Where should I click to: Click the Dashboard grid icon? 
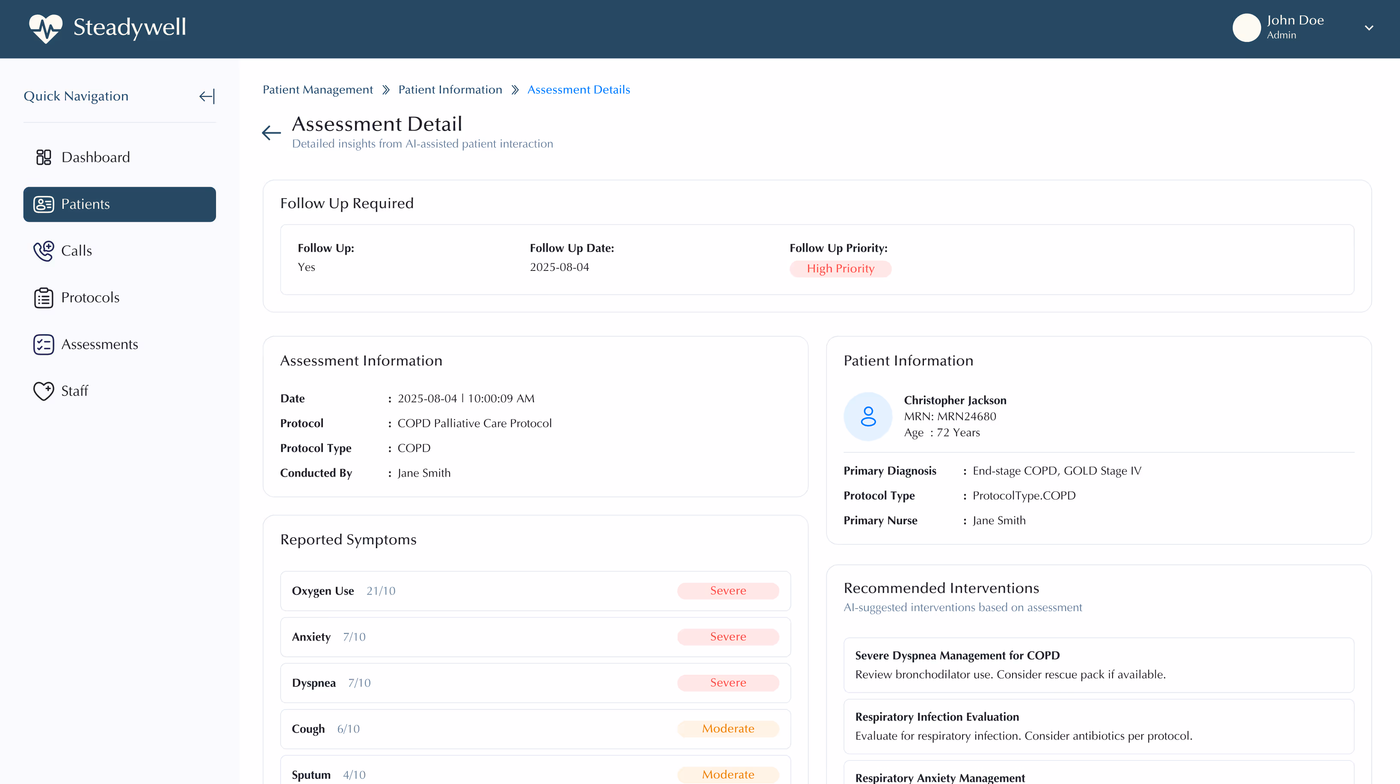(x=44, y=157)
